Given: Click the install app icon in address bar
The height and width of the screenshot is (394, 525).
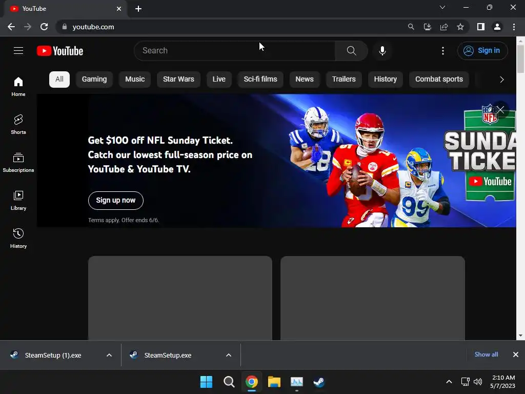Looking at the screenshot, I should (x=427, y=27).
